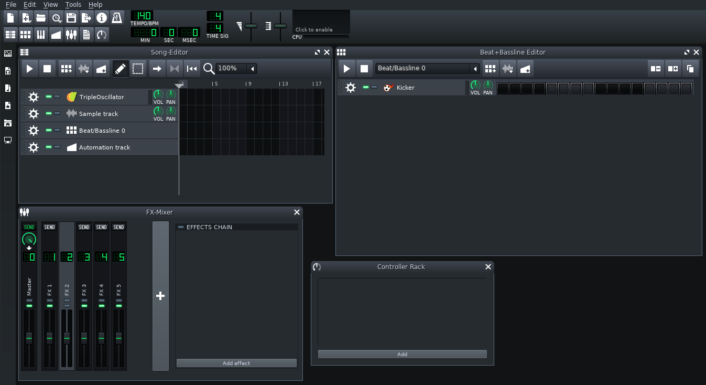706x385 pixels.
Task: Mute the Automation track
Action: click(49, 147)
